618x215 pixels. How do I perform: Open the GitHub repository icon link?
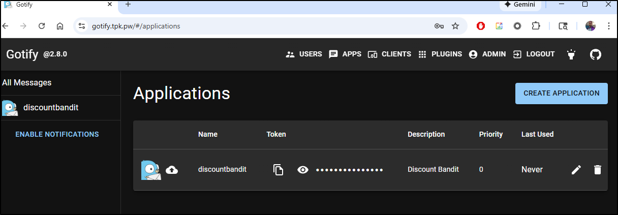pyautogui.click(x=595, y=54)
